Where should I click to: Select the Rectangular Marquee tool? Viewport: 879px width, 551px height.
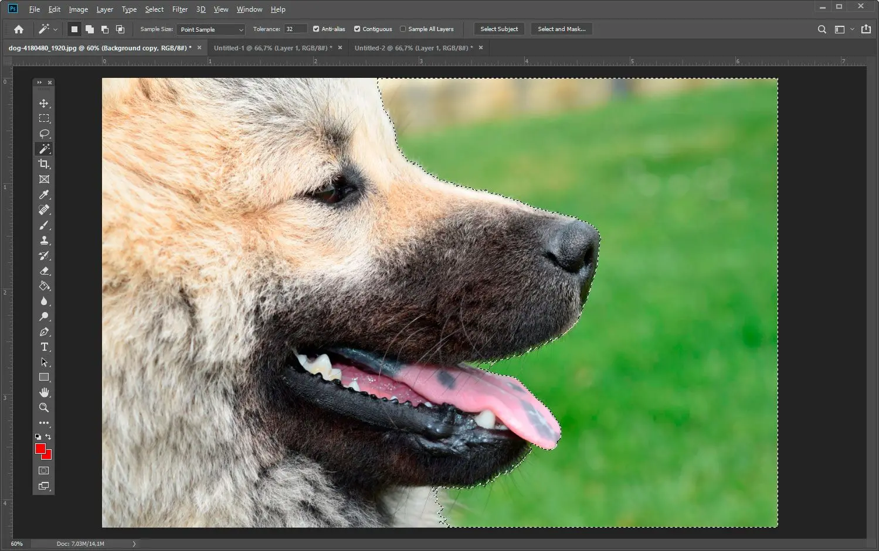44,118
